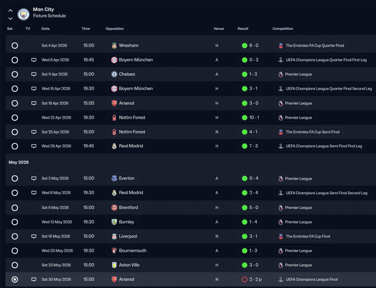
Task: Click the Chelsea club crest icon
Action: click(x=114, y=74)
